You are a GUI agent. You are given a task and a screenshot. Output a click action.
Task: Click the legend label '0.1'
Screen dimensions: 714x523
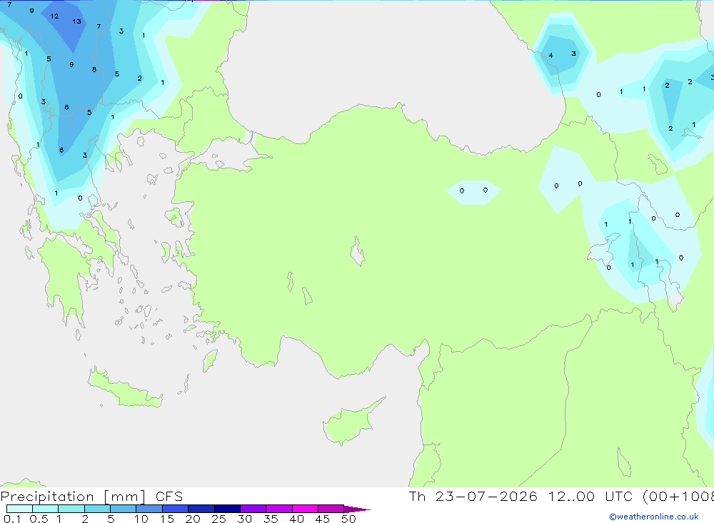[x=12, y=519]
